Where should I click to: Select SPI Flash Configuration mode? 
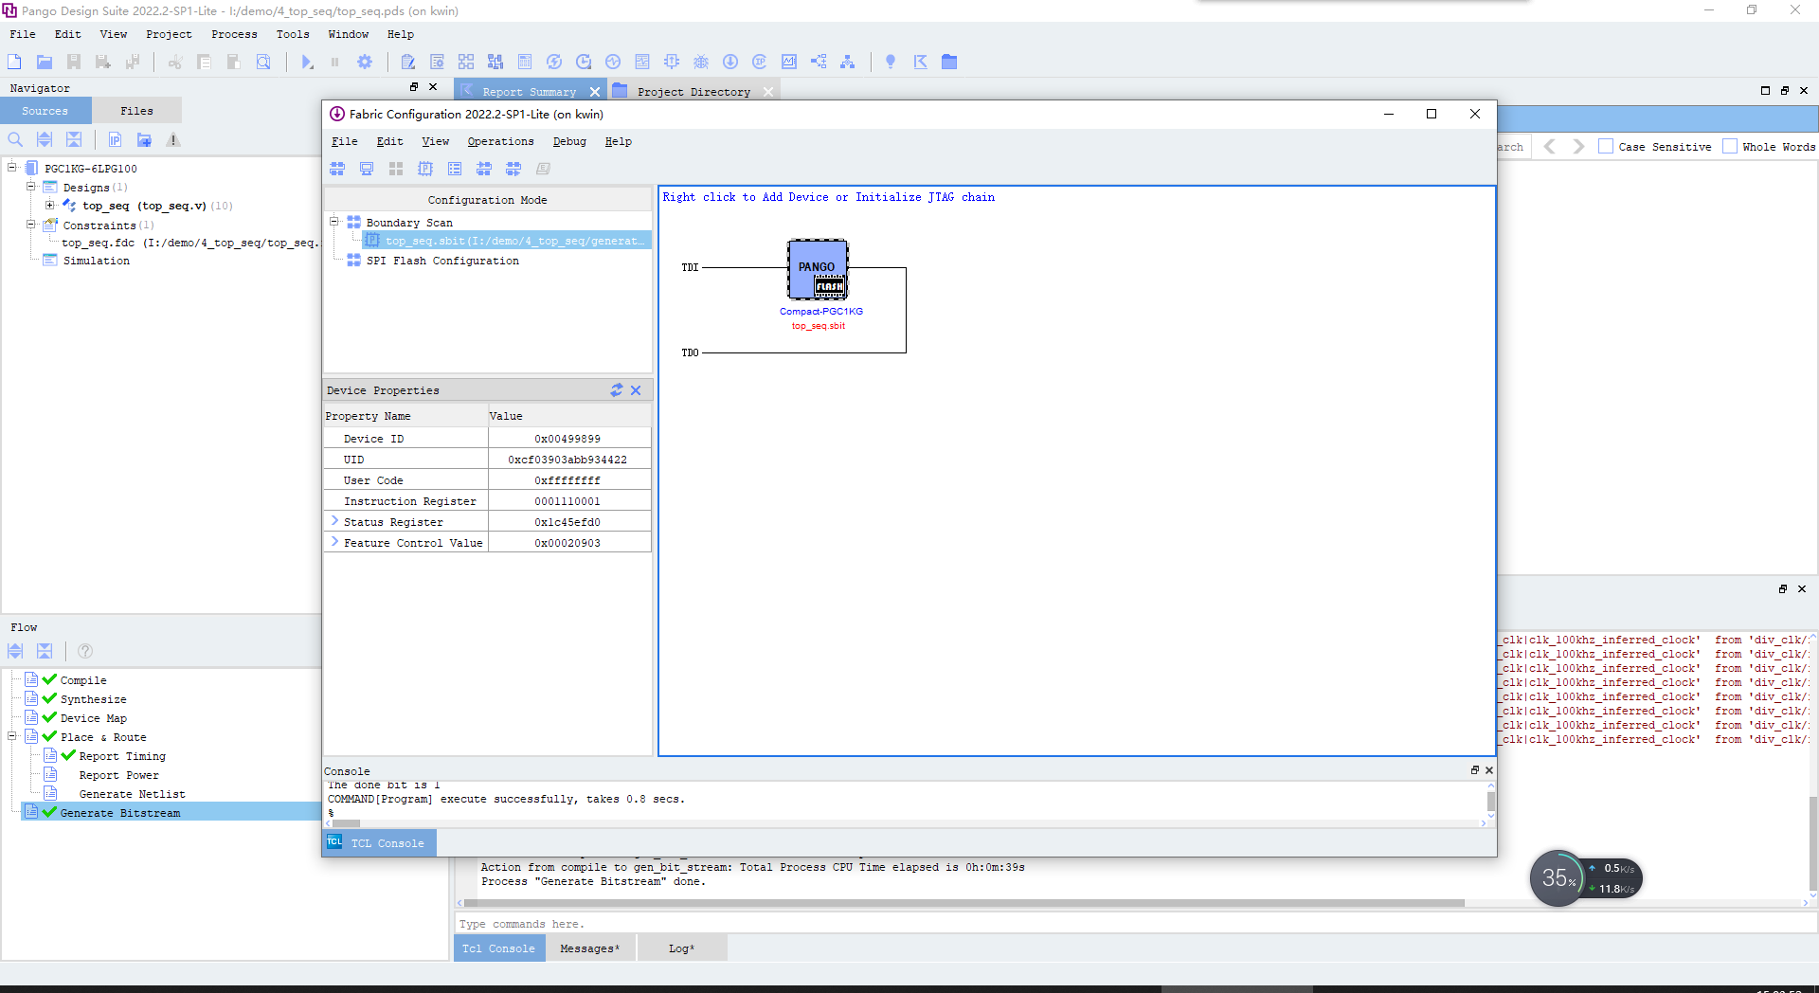442,261
